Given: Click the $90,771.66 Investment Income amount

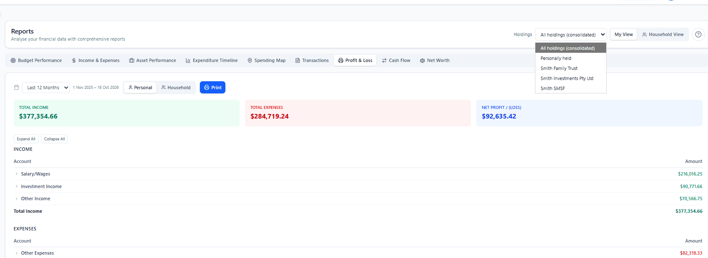Looking at the screenshot, I should [691, 186].
